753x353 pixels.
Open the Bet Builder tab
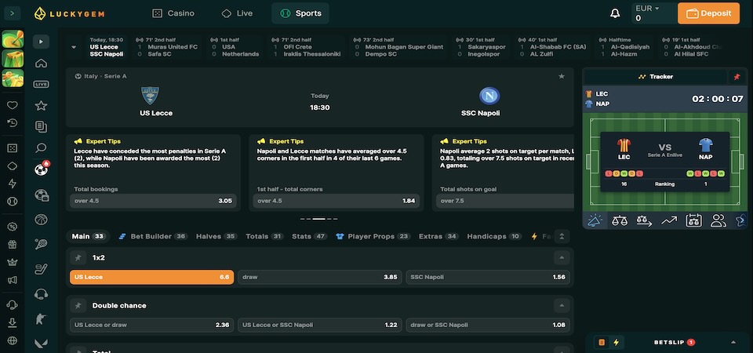[153, 236]
